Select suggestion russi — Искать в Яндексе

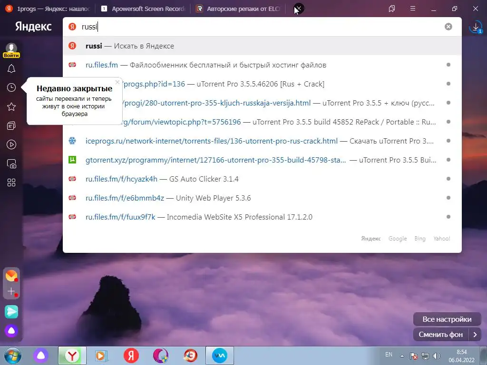(x=262, y=46)
